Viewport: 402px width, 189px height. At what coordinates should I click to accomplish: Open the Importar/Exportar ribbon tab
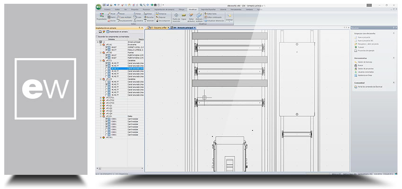click(x=209, y=9)
